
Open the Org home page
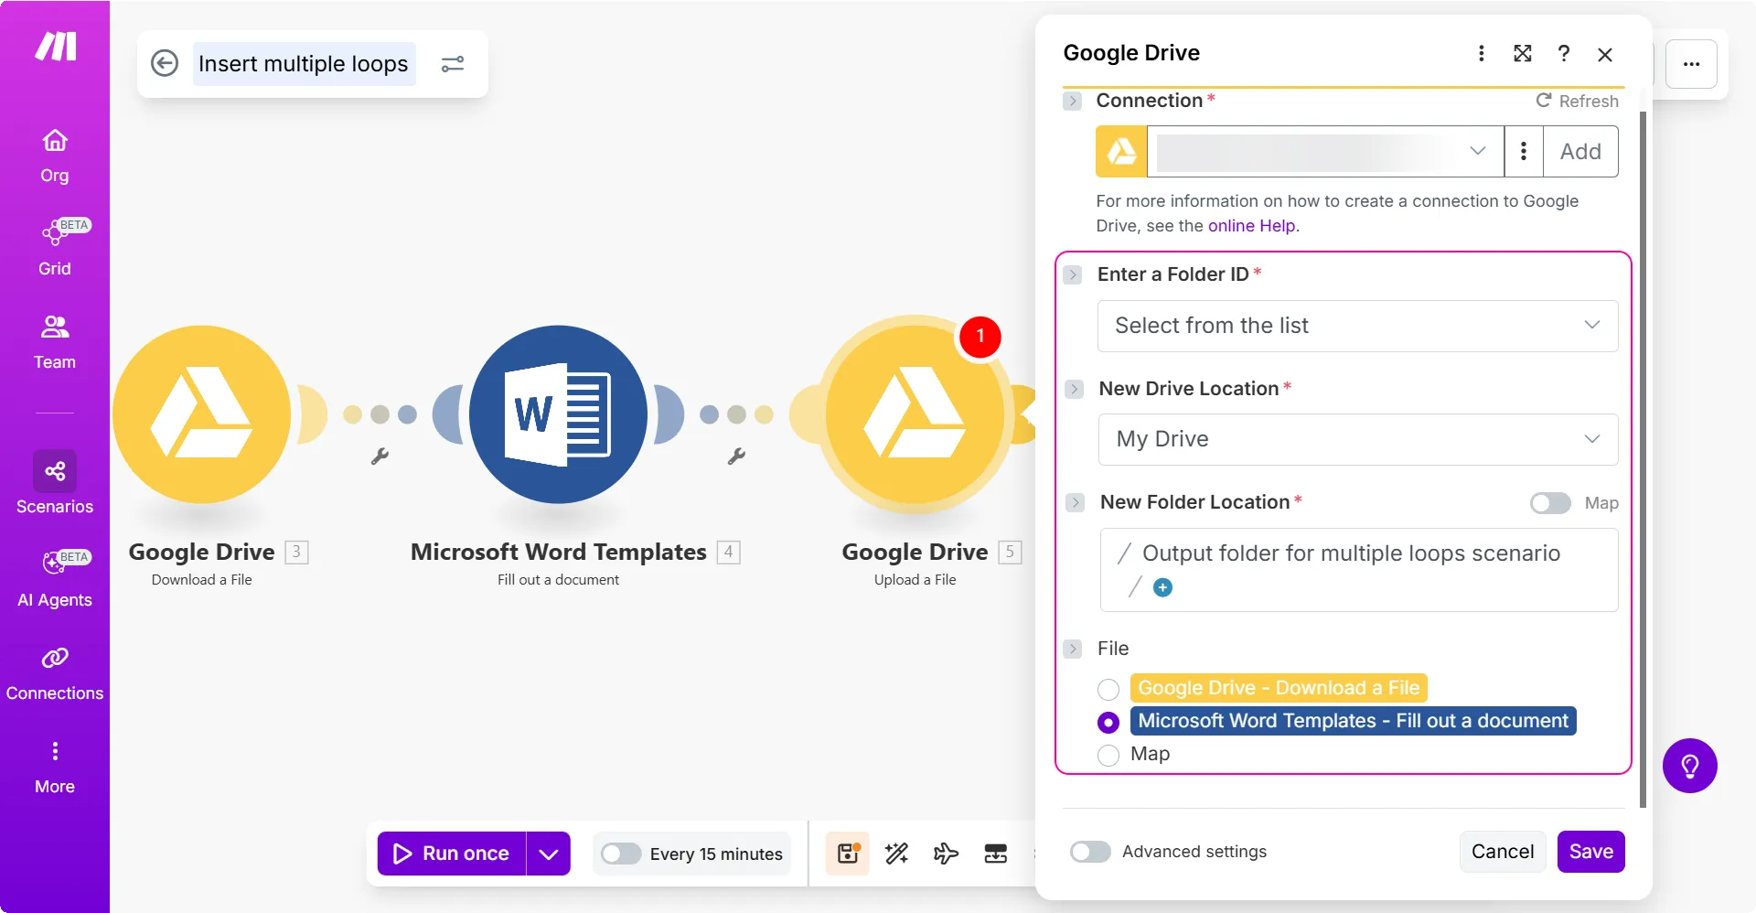click(x=55, y=156)
